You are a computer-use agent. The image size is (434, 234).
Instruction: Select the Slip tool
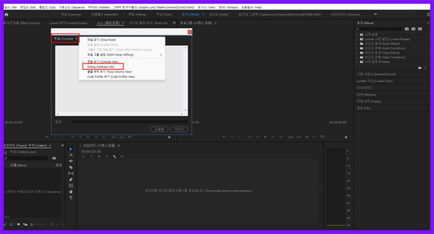click(71, 173)
